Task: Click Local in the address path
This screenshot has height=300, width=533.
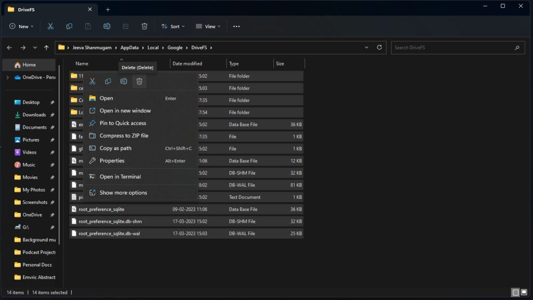Action: pyautogui.click(x=153, y=48)
